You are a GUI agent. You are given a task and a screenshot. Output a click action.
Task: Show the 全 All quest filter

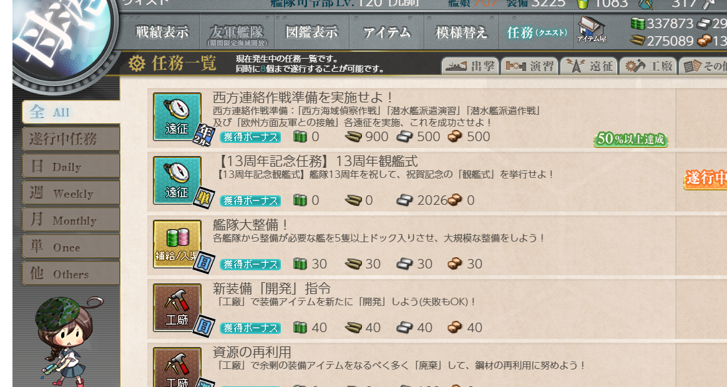[x=71, y=112]
